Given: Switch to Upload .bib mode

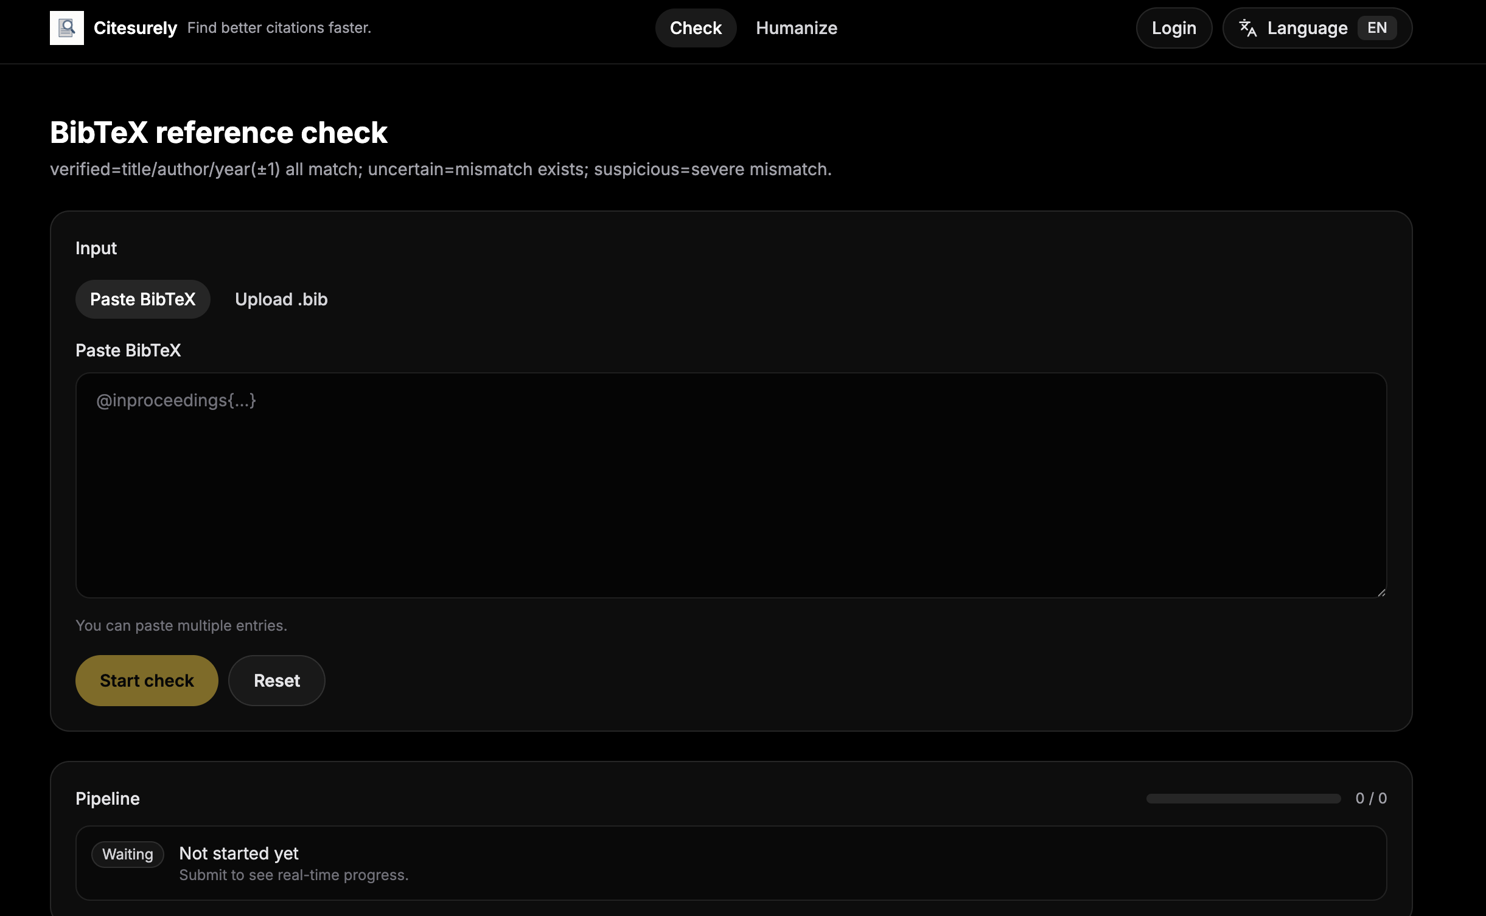Looking at the screenshot, I should tap(281, 299).
